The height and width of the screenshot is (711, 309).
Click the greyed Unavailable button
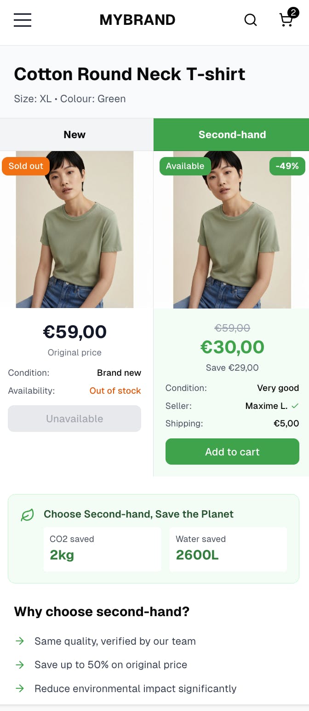(74, 419)
